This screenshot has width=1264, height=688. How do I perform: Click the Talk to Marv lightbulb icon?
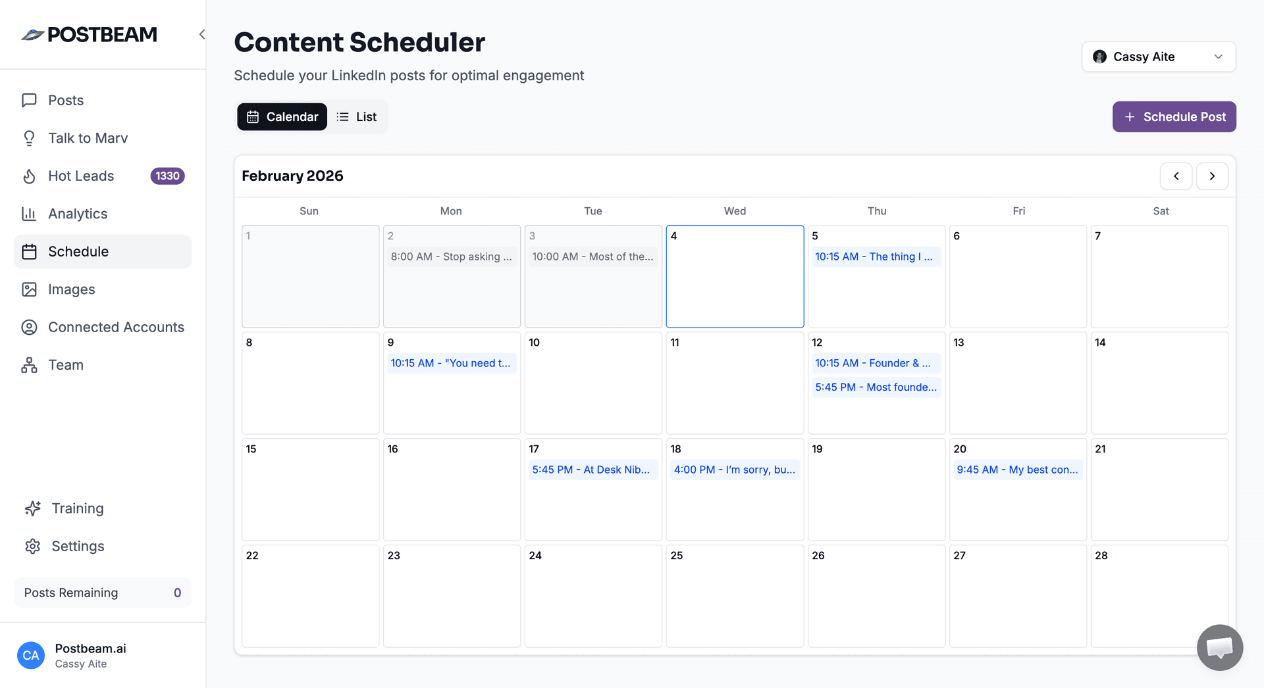click(29, 138)
